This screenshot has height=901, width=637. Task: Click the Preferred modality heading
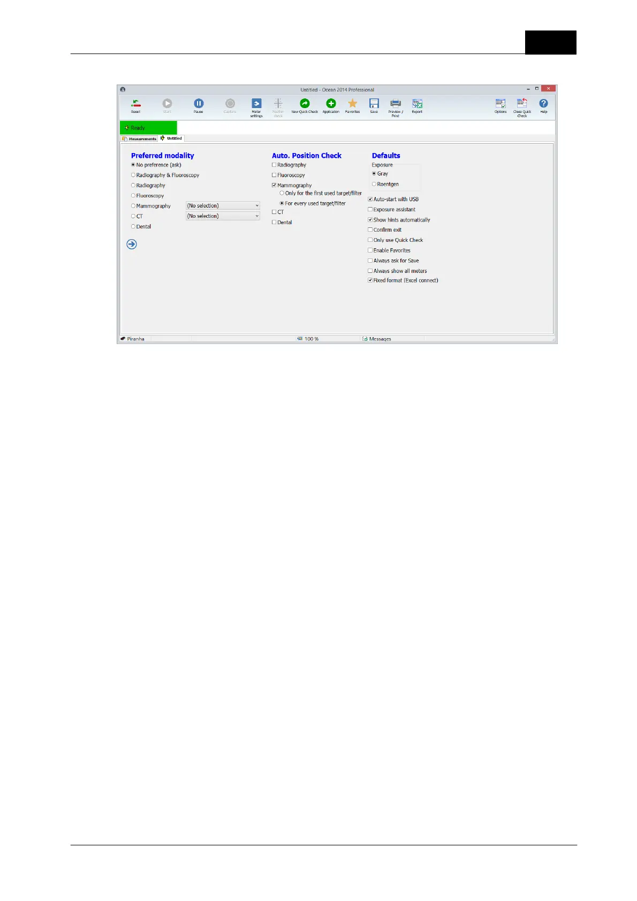(163, 156)
